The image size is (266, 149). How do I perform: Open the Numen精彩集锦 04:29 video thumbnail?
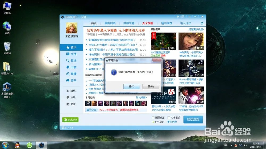pyautogui.click(x=191, y=68)
